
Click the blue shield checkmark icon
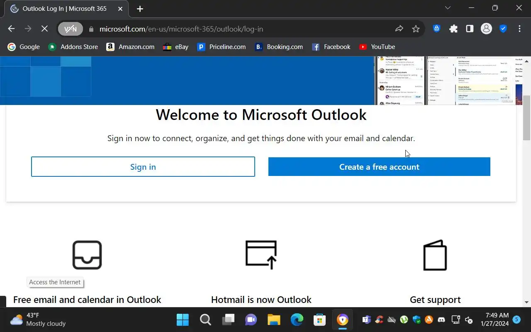503,29
